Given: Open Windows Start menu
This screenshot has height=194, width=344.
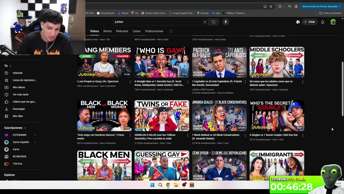Looking at the screenshot, I should pos(152,185).
